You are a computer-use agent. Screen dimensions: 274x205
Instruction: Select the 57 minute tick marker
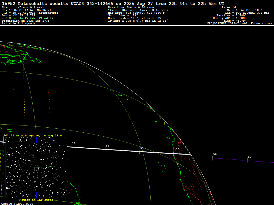248,160
